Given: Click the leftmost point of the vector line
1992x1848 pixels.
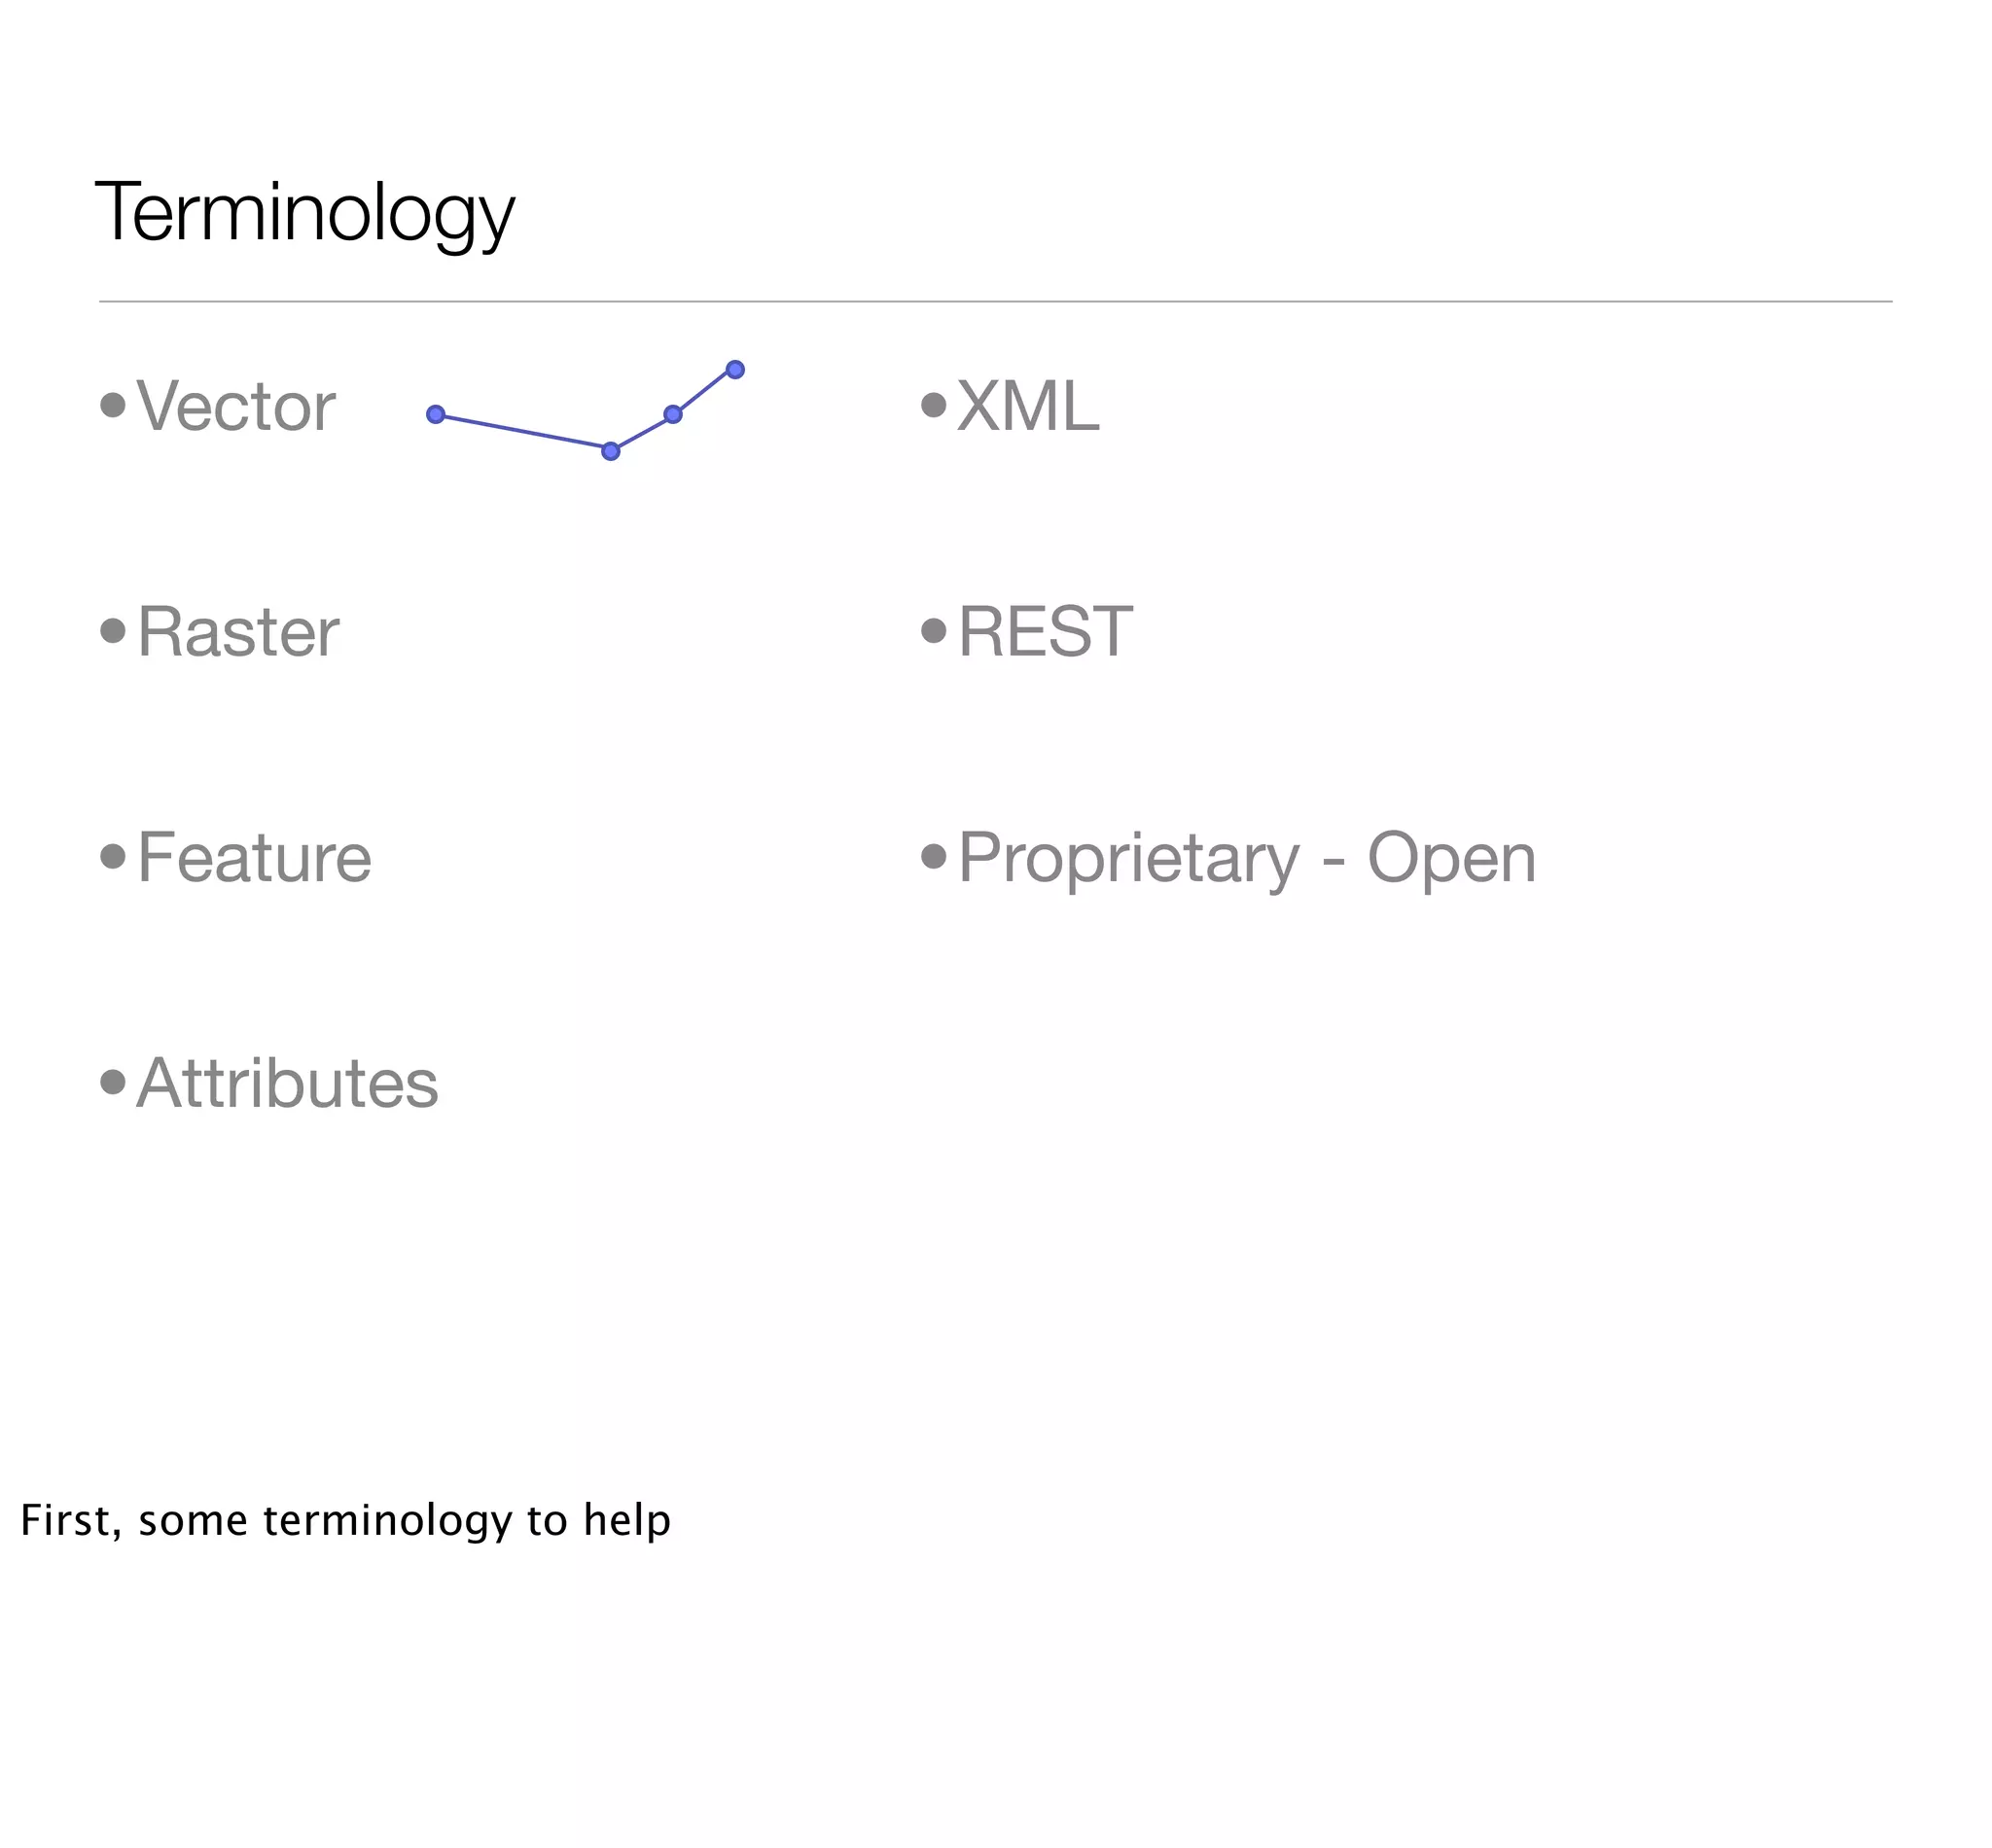Looking at the screenshot, I should pos(435,414).
